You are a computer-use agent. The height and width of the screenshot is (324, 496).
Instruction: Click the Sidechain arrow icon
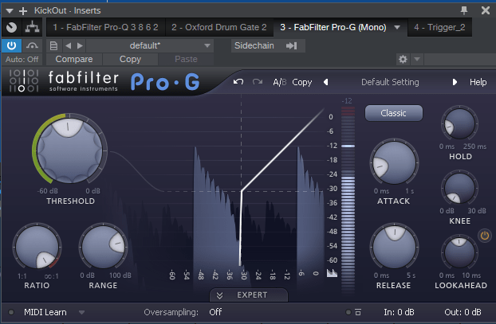291,45
